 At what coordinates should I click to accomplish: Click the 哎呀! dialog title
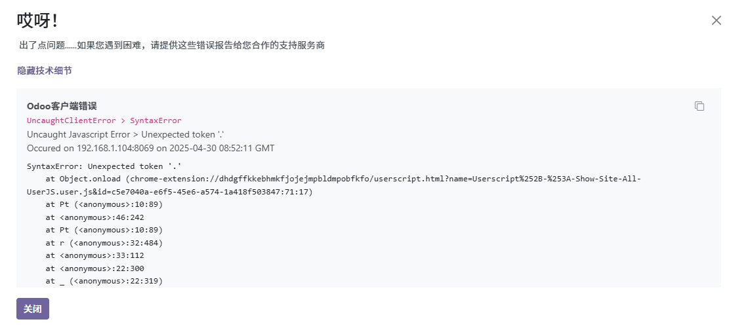click(37, 21)
